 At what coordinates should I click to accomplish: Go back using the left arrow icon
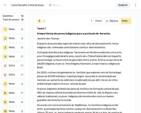5,5
